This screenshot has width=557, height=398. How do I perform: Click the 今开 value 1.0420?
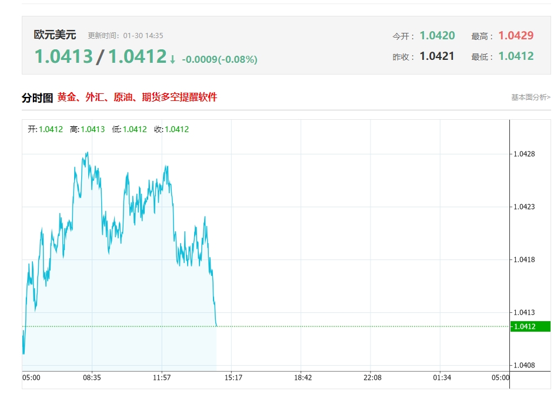click(x=437, y=35)
